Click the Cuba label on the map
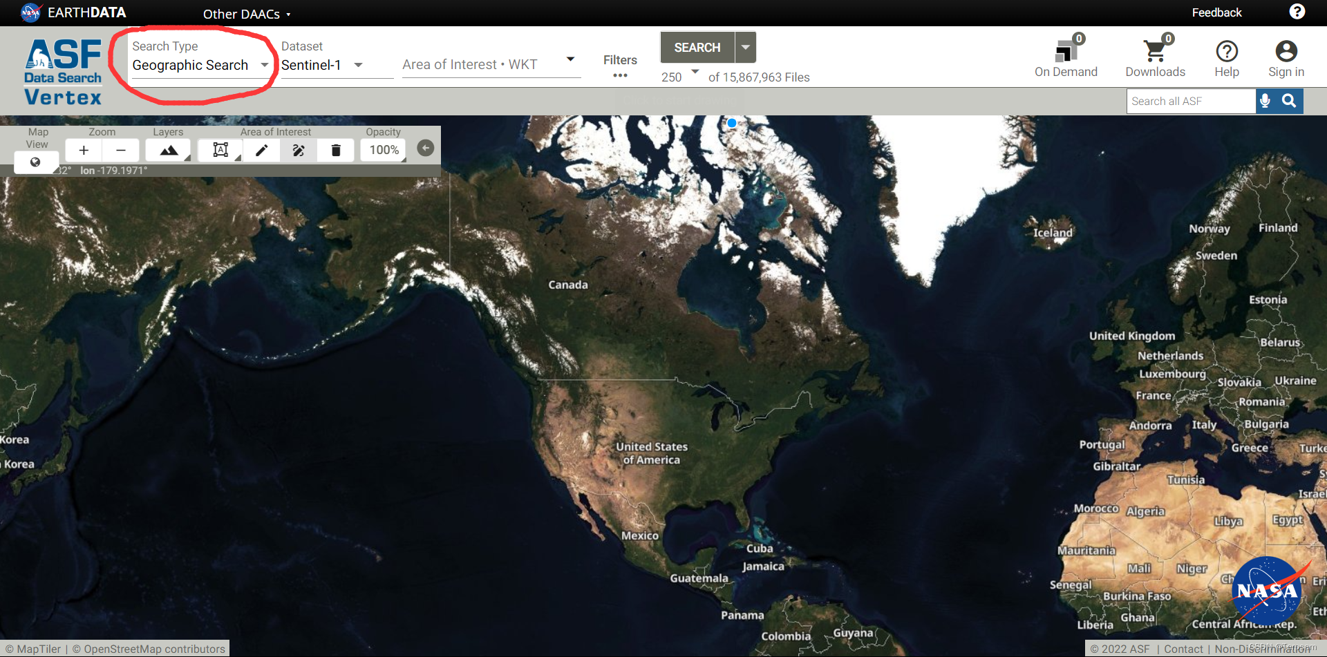Screen dimensions: 1327x657 tap(760, 549)
